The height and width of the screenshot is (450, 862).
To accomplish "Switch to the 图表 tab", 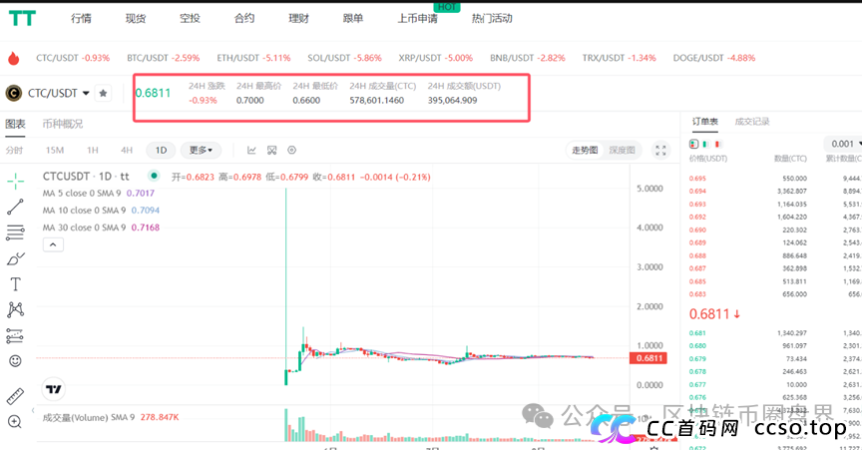I will click(15, 124).
